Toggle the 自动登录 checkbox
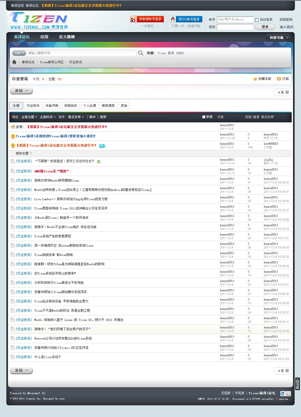 click(x=257, y=20)
